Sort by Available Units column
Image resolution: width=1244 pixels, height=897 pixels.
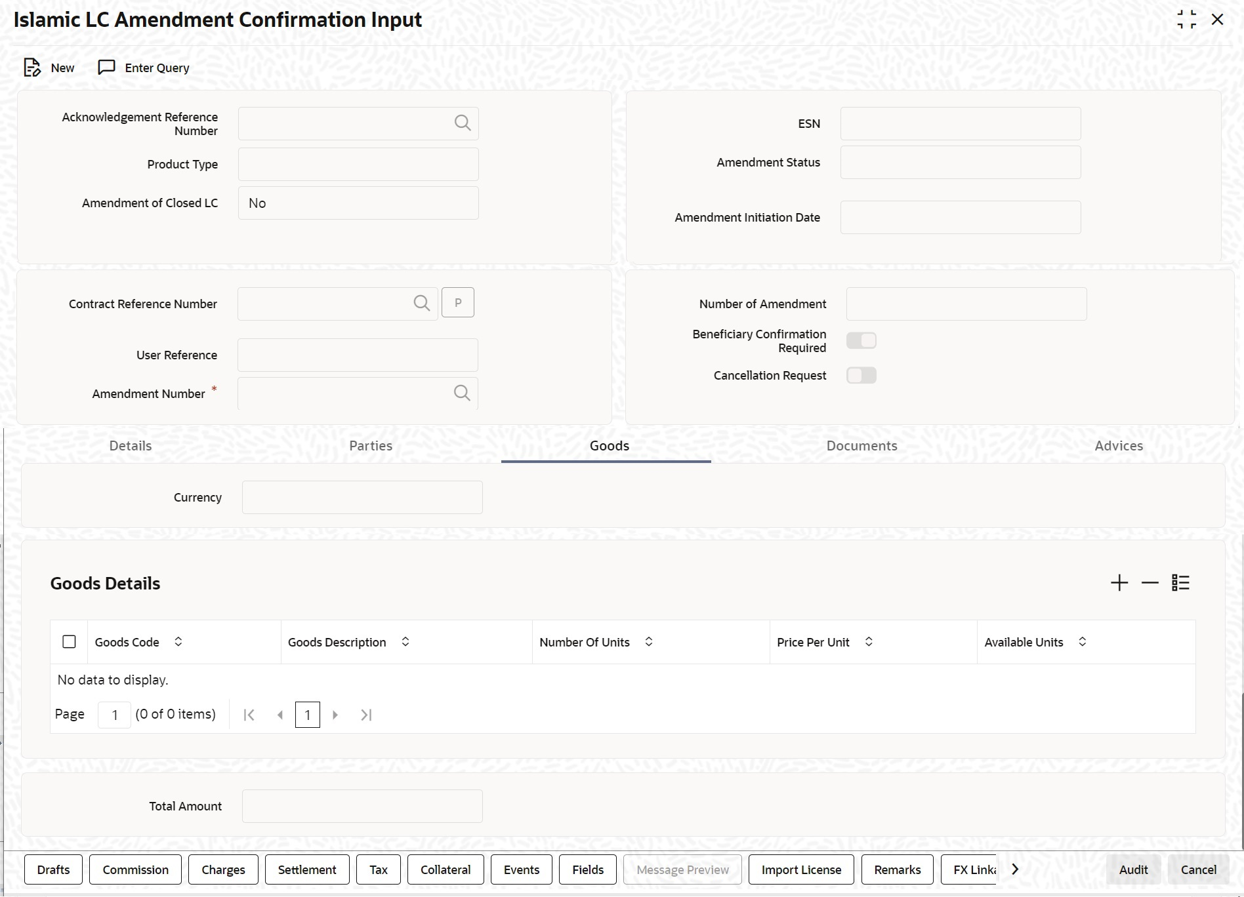click(1083, 642)
